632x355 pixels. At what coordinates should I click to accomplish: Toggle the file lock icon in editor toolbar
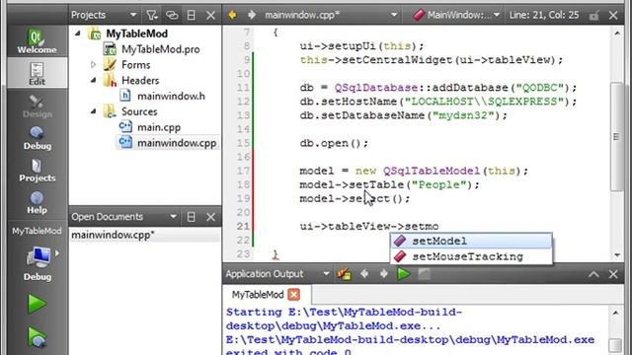(593, 16)
